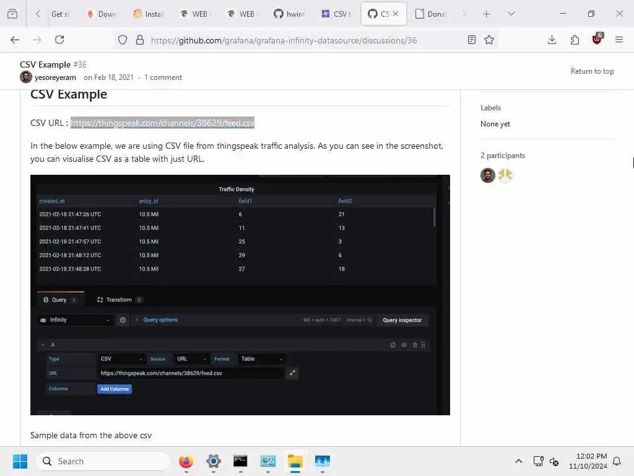Screen dimensions: 634x476
Task: Click expand URL editor icon
Action: pos(292,372)
